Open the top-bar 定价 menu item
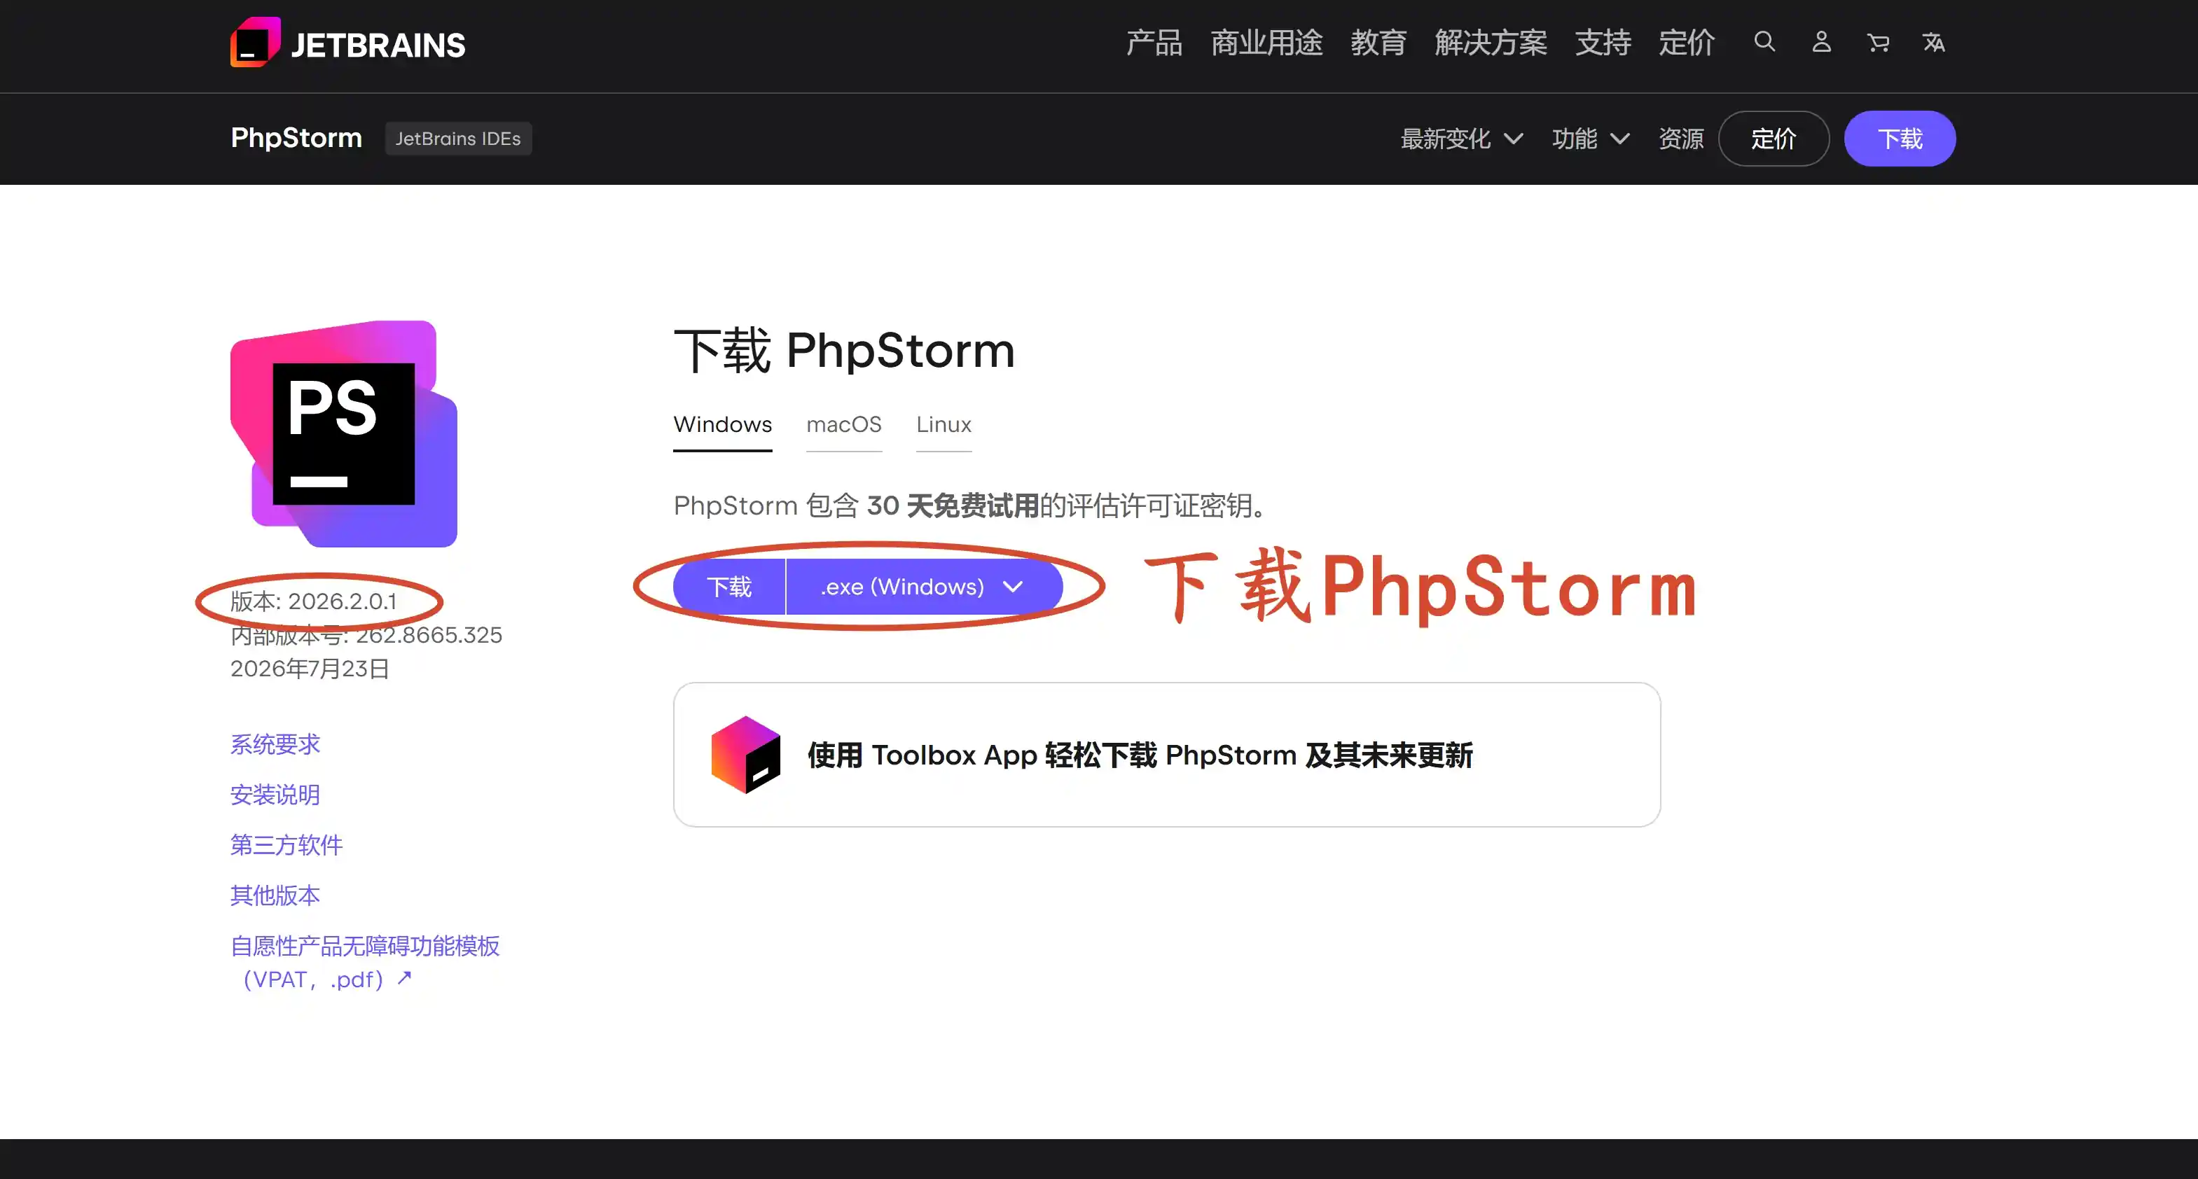Screen dimensions: 2198x1179 point(1686,42)
